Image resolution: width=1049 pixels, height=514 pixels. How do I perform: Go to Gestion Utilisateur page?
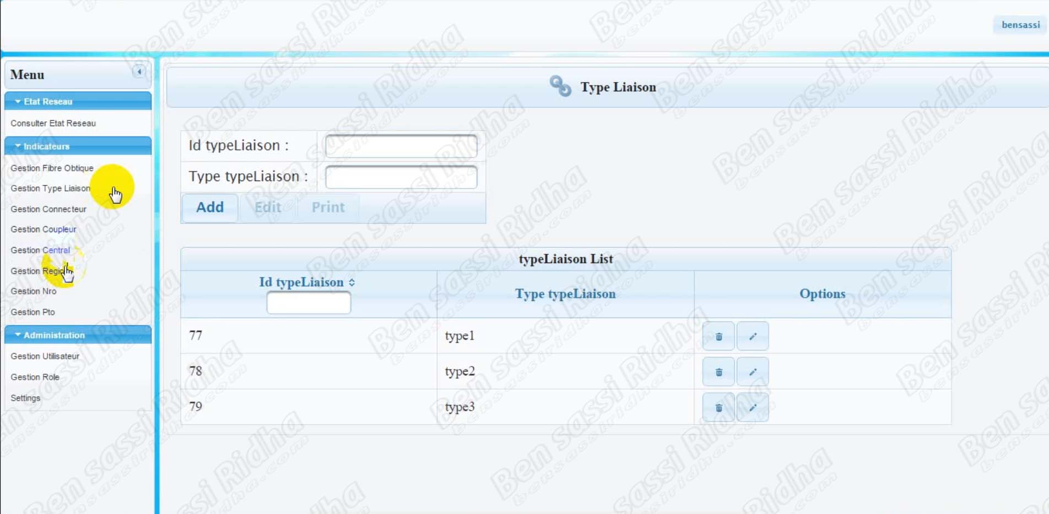click(x=45, y=356)
